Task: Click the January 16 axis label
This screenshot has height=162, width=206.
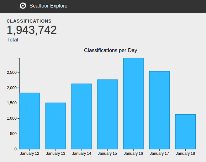Action: pyautogui.click(x=133, y=154)
